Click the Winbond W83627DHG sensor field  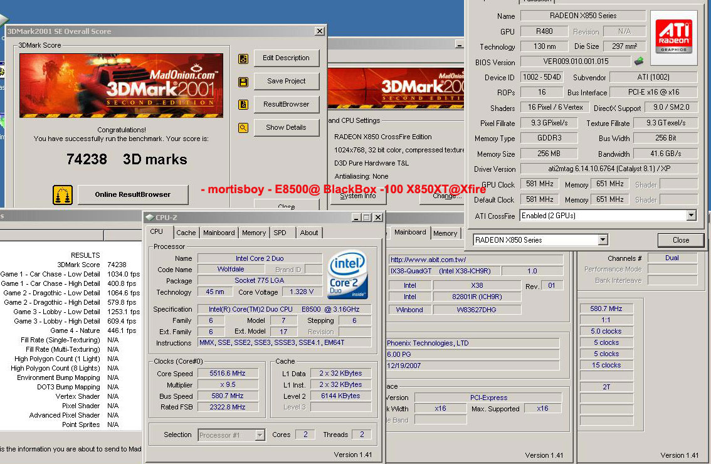coord(477,310)
